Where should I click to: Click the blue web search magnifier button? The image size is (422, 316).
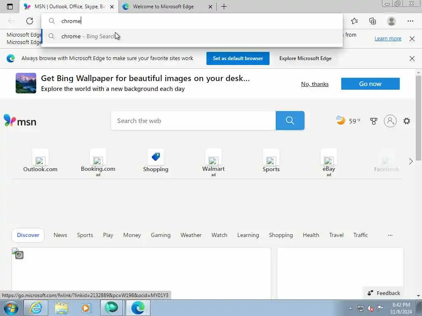coord(290,121)
